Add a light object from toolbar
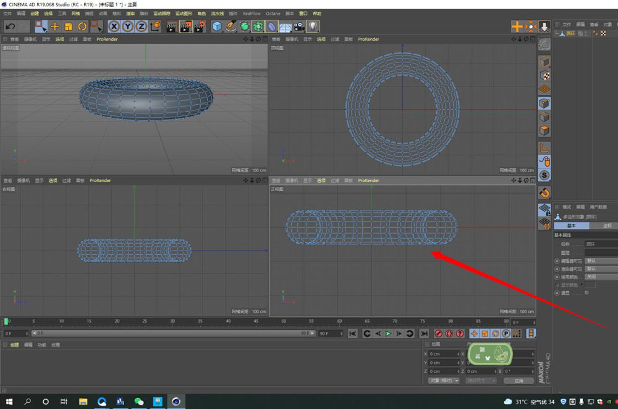The image size is (618, 409). point(313,26)
